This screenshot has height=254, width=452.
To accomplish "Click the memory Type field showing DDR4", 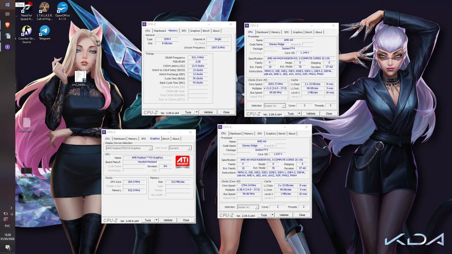I will tap(167, 39).
